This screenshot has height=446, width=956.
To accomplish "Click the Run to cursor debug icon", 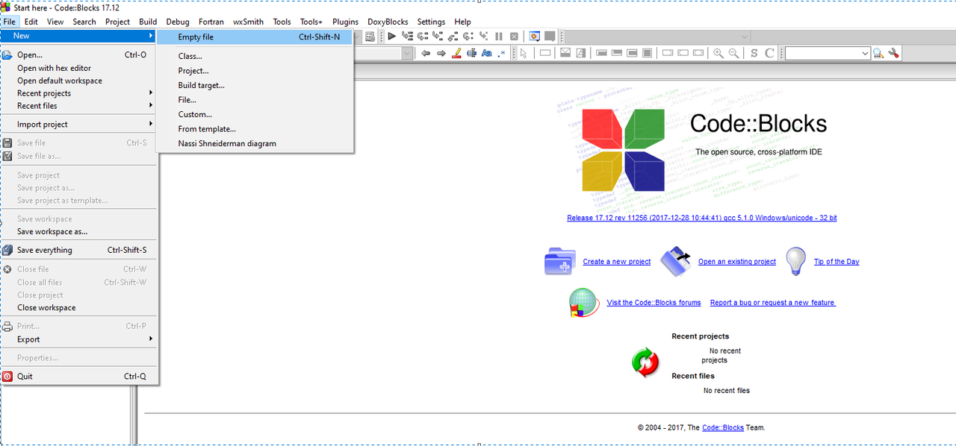I will (x=407, y=36).
